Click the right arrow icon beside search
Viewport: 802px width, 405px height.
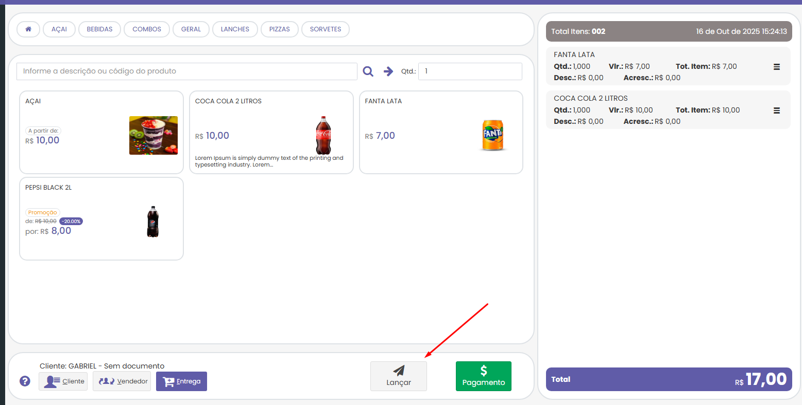click(x=388, y=71)
